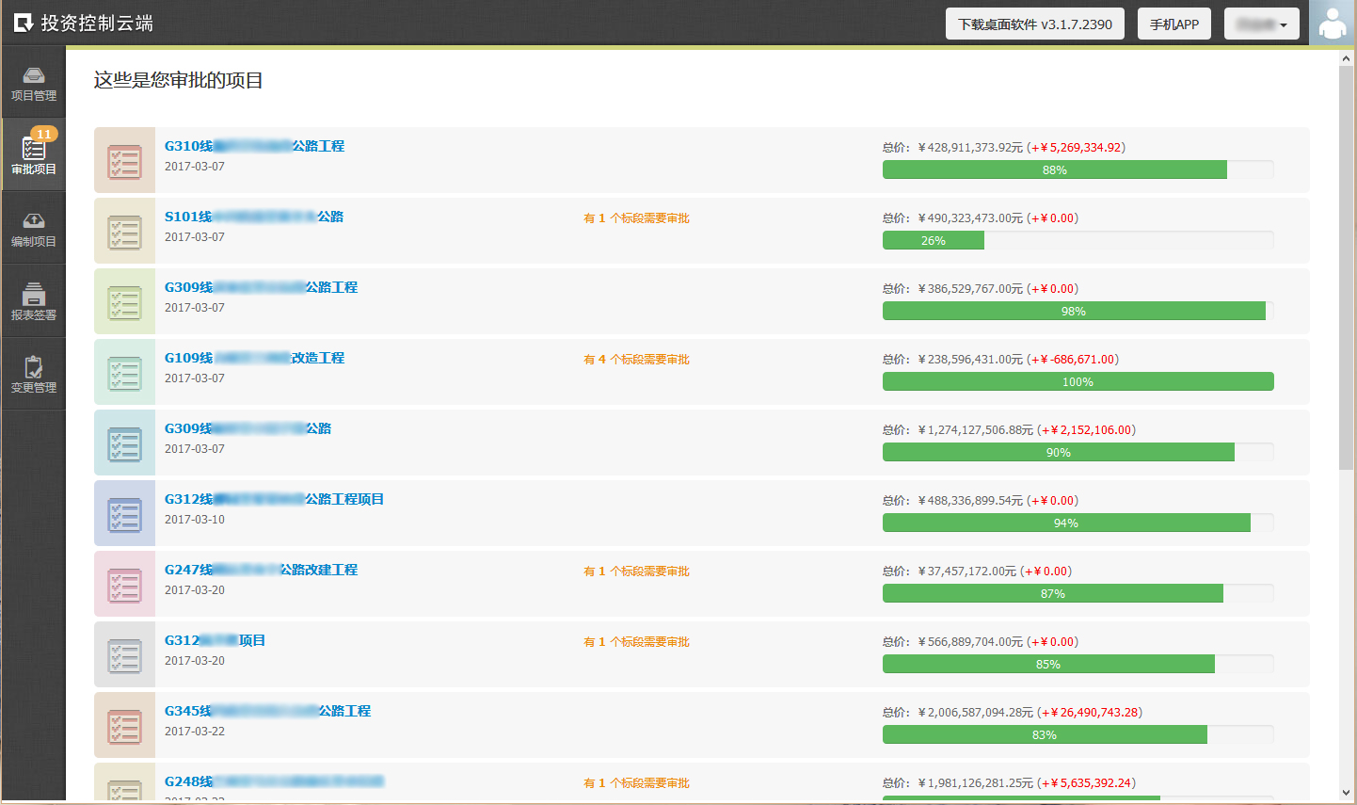
Task: Open G109线 改造工程 project link
Action: click(x=254, y=358)
